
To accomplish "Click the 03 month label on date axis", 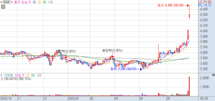I will coord(117,99).
